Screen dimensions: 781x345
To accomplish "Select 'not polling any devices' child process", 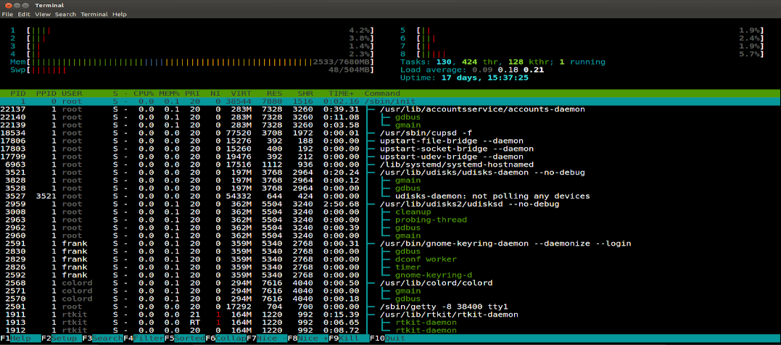I will 390,196.
